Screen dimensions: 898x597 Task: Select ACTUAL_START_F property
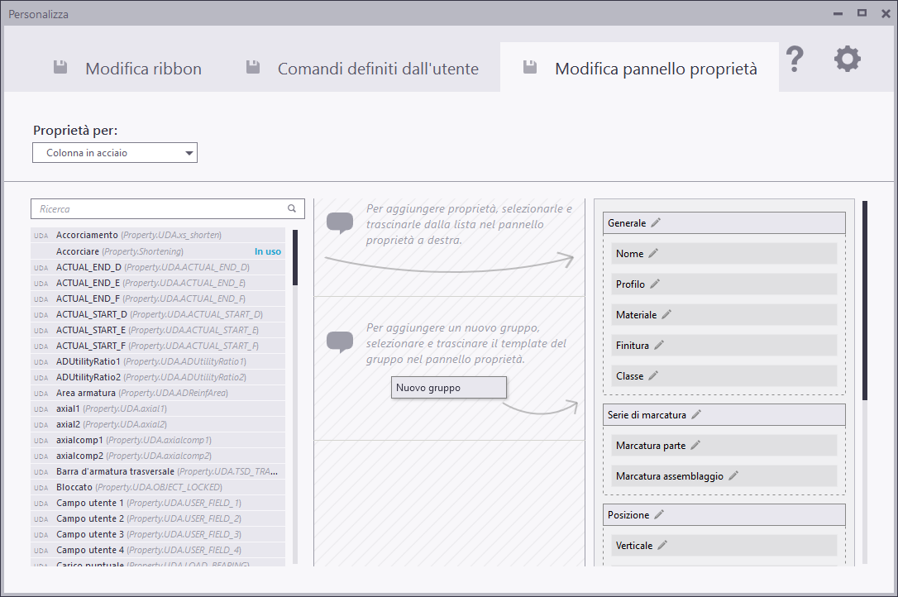tap(157, 346)
